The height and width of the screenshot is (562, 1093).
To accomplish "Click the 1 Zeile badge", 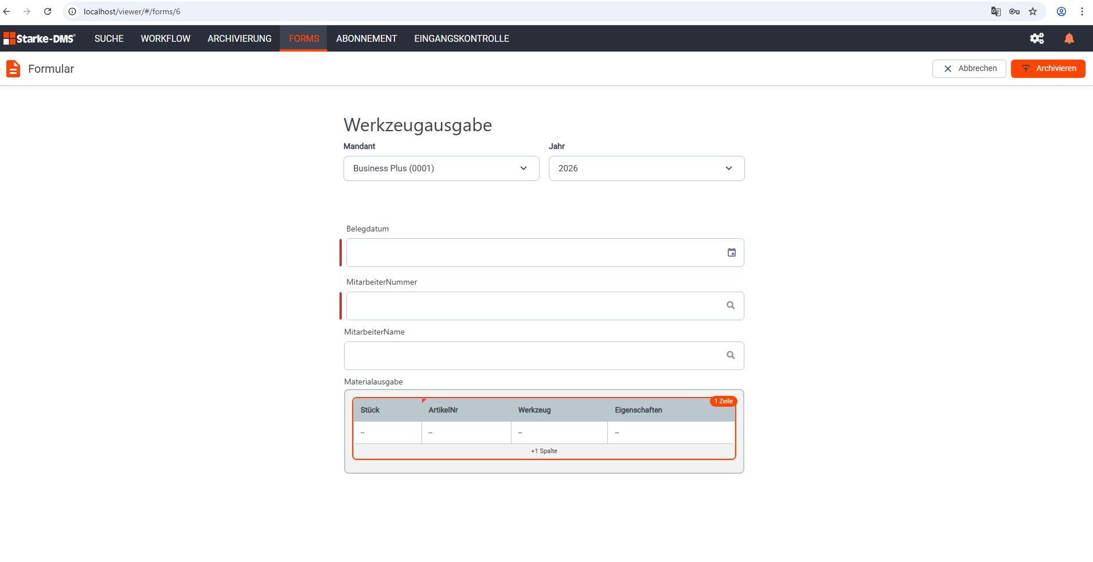I will (723, 401).
